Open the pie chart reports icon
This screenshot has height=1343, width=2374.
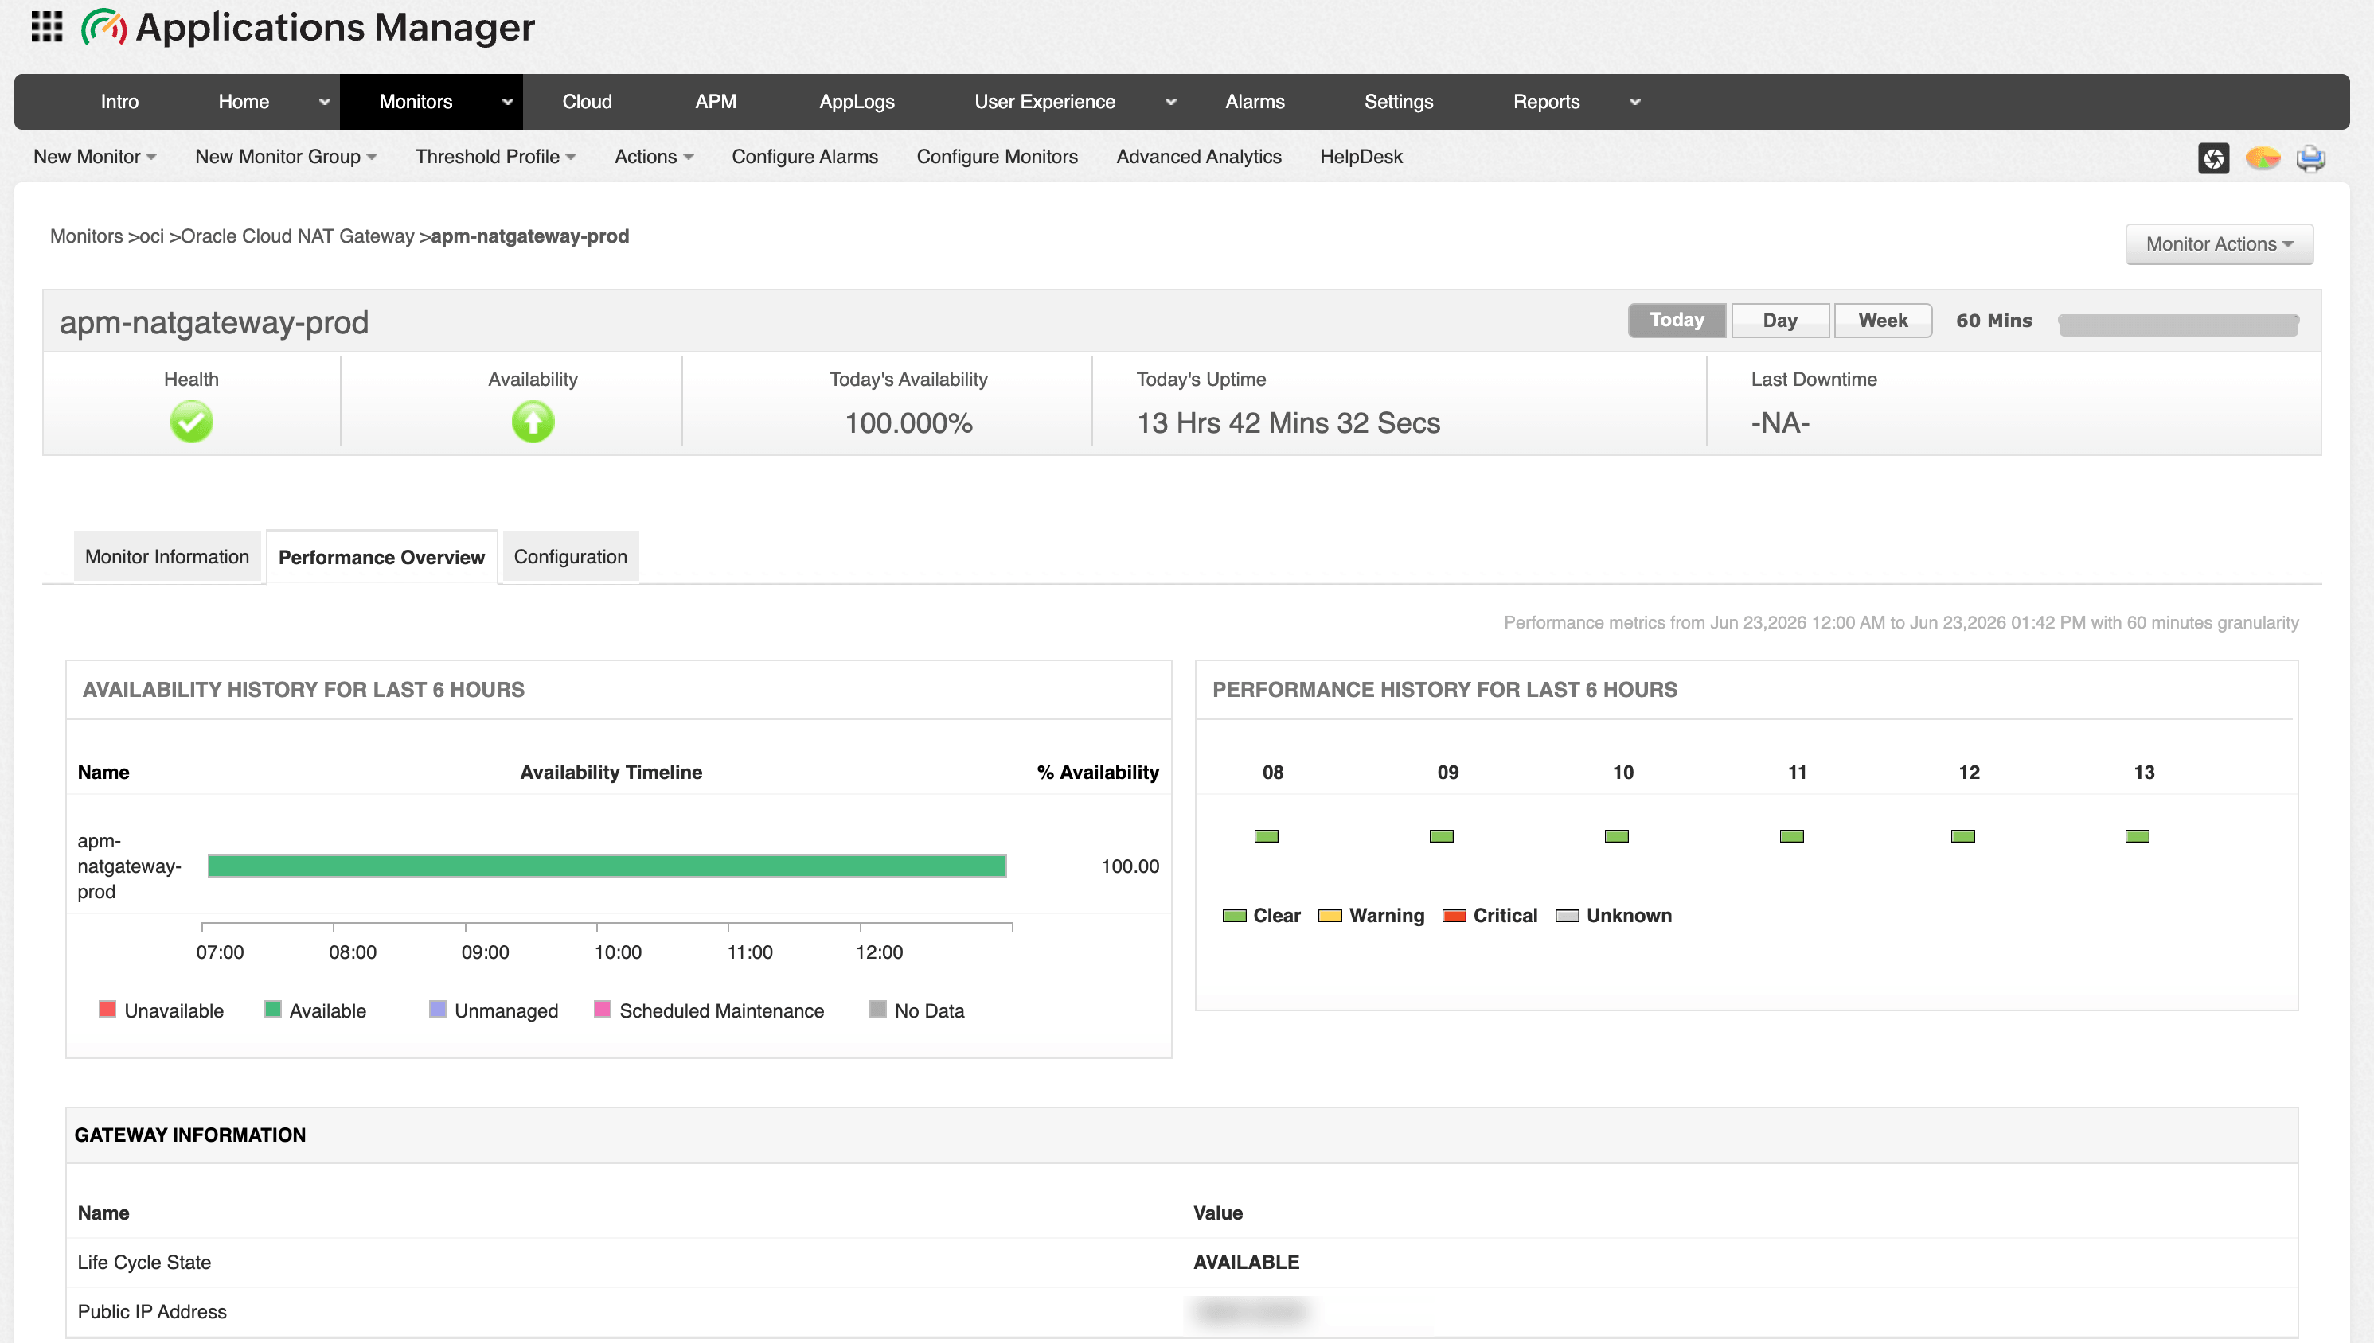(x=2262, y=158)
